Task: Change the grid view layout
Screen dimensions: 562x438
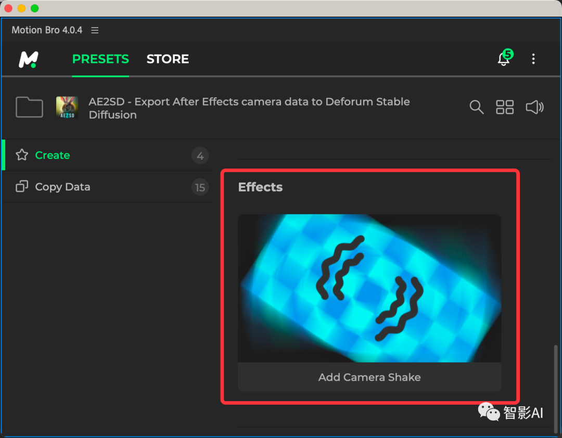Action: tap(505, 107)
